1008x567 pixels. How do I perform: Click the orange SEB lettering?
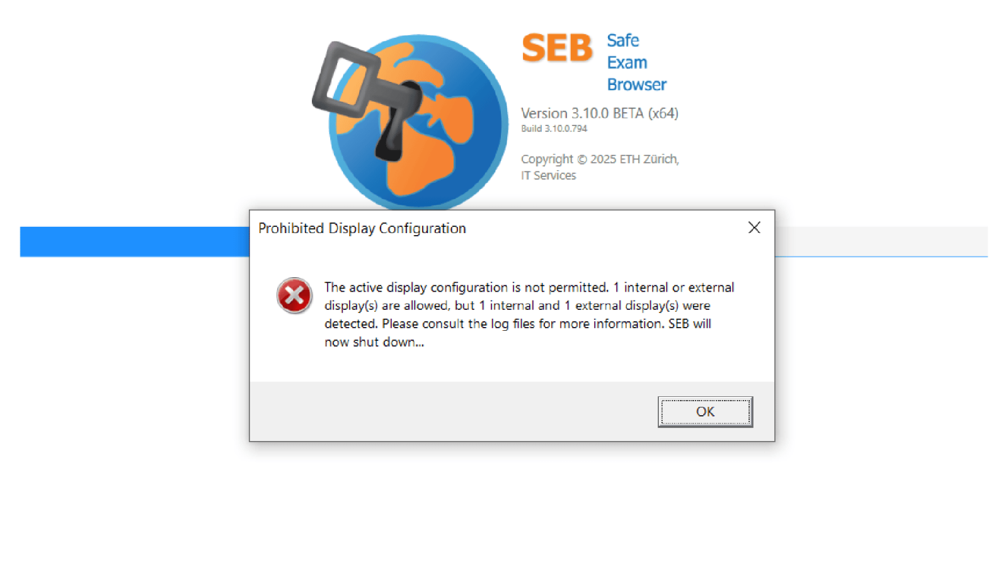click(x=557, y=49)
